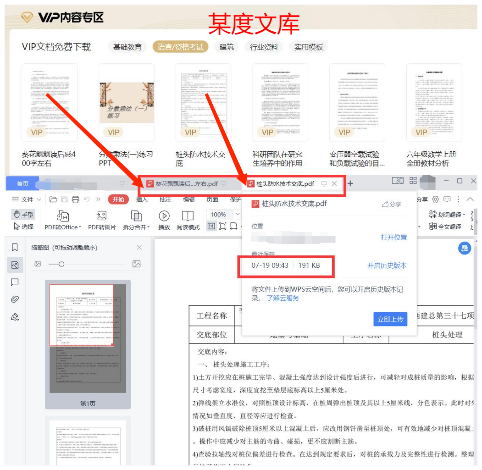
Task: Click 分享 in the file info popup
Action: (392, 204)
